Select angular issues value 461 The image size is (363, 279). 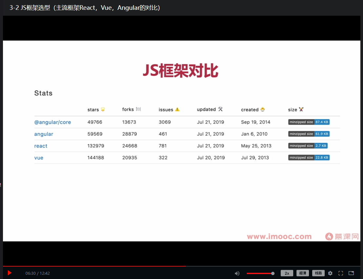point(163,134)
